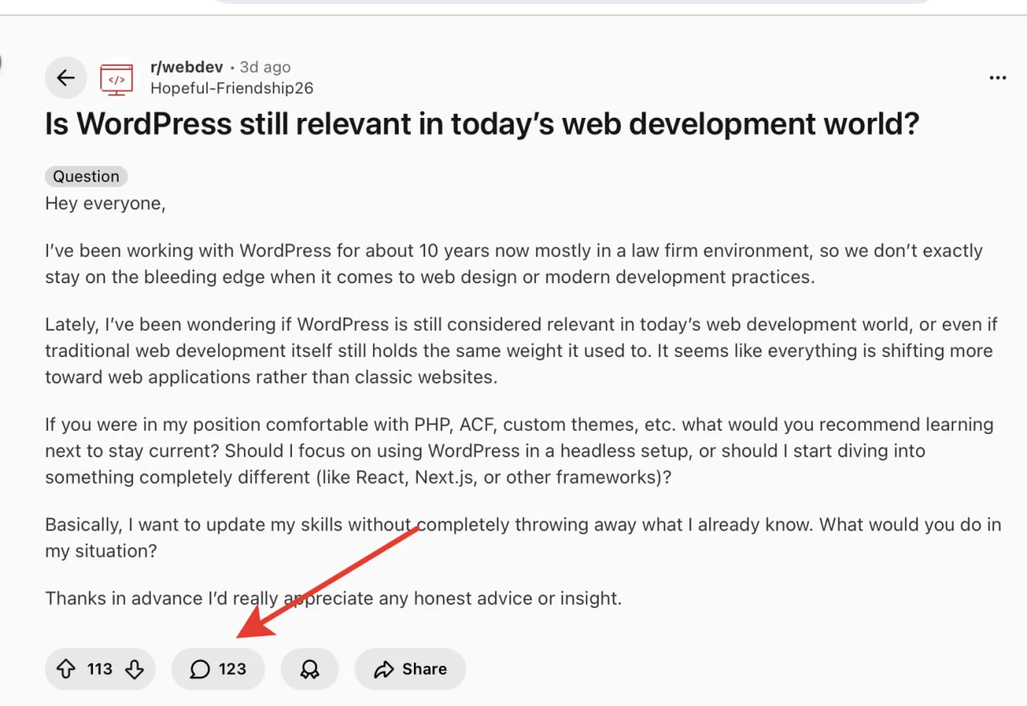The image size is (1027, 706).
Task: Click the 113 vote count
Action: pyautogui.click(x=99, y=669)
